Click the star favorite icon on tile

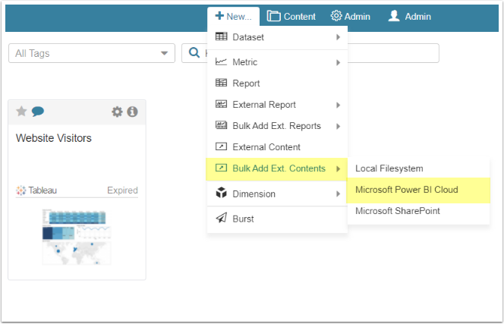point(21,112)
